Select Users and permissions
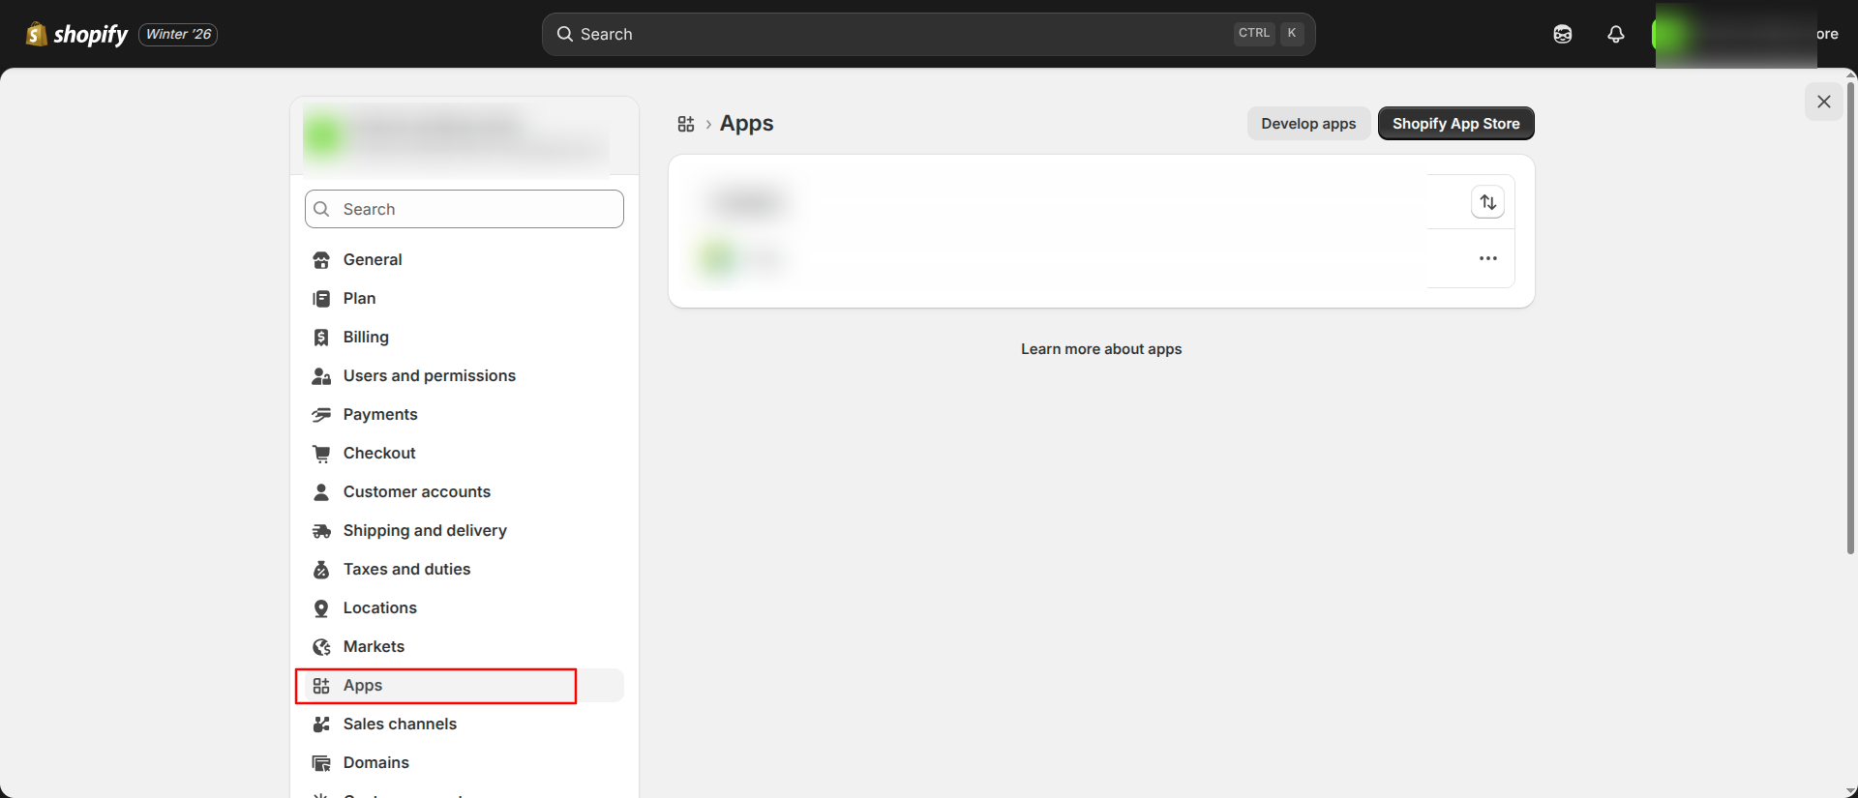The height and width of the screenshot is (798, 1858). pyautogui.click(x=429, y=375)
